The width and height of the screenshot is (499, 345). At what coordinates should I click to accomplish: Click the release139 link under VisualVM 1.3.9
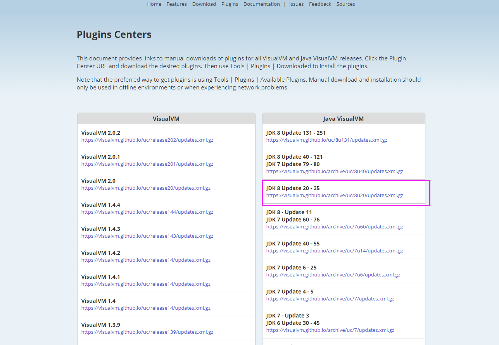[147, 332]
